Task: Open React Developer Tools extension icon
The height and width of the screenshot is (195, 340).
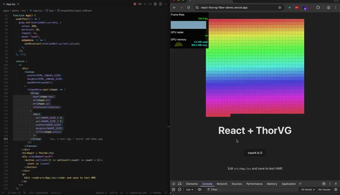Action: click(289, 8)
